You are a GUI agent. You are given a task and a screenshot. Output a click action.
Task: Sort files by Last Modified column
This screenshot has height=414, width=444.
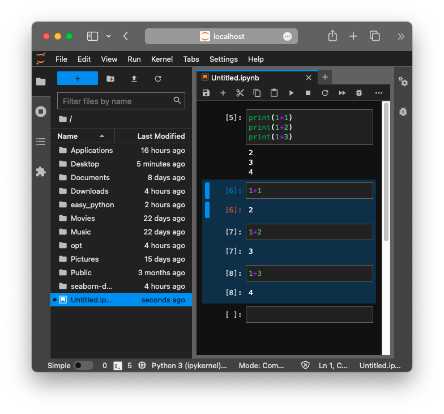pos(153,136)
